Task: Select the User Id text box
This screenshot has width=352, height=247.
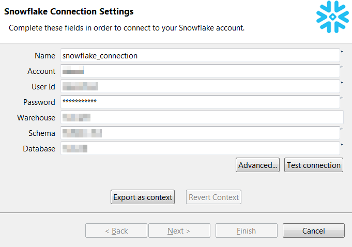Action: [200, 87]
